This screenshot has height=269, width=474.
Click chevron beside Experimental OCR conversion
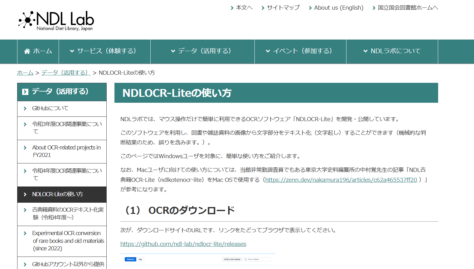point(25,234)
